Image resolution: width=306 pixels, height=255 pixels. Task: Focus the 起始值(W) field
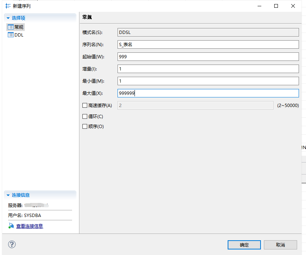(x=208, y=57)
